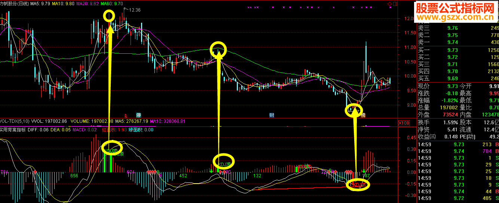Click the MA60: 9.70 label in header
Screen dimensions: 499x203
coord(112,3)
